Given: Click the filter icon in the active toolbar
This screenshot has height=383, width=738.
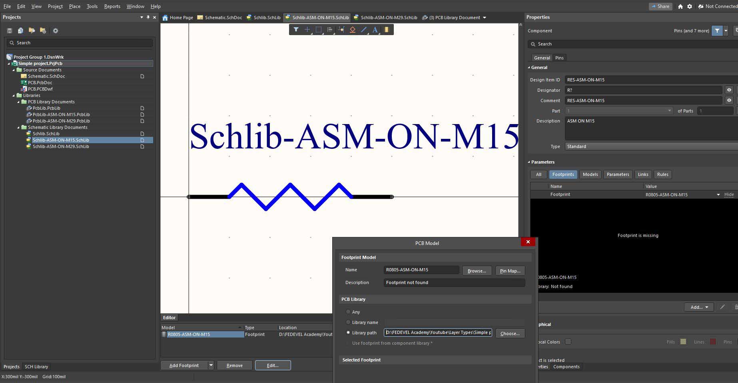Looking at the screenshot, I should [296, 30].
